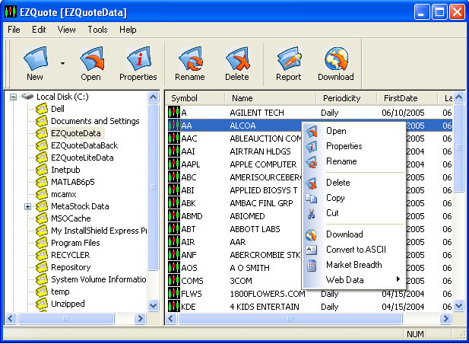Choose Rename in the context menu
Screen dimensions: 469x344
click(x=354, y=161)
